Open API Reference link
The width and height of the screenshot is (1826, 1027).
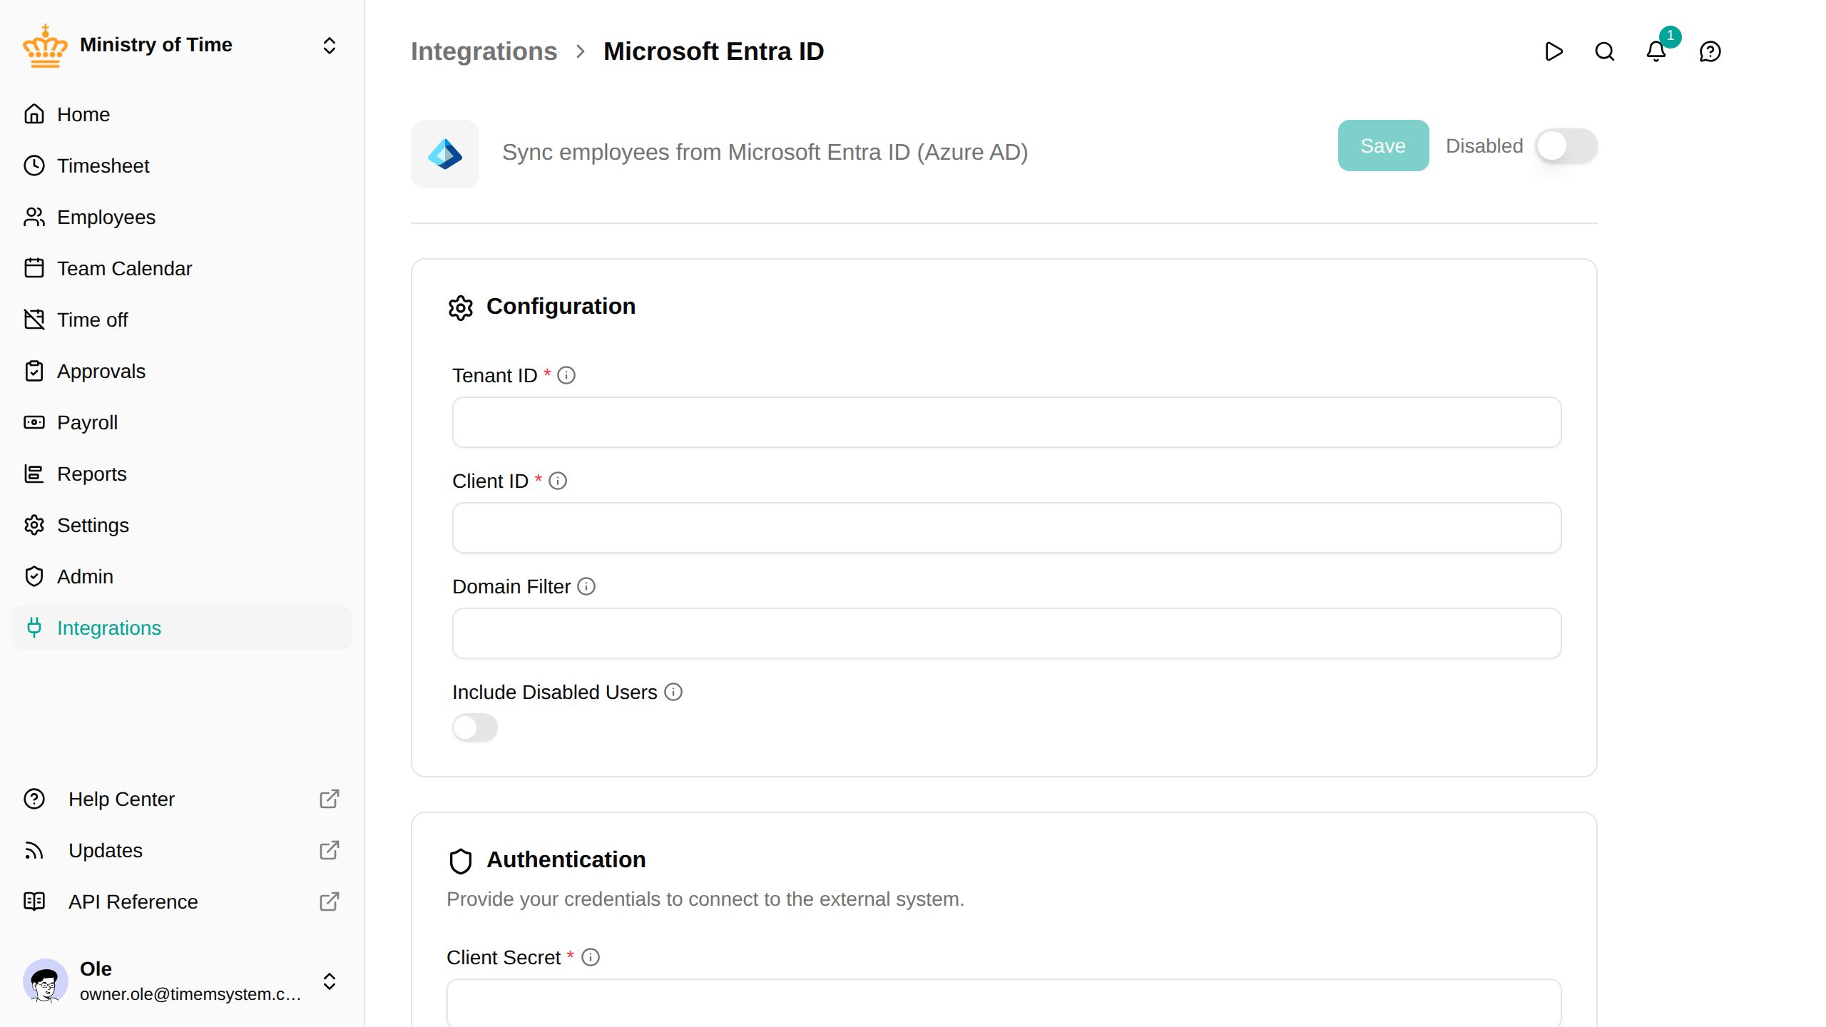(x=182, y=901)
